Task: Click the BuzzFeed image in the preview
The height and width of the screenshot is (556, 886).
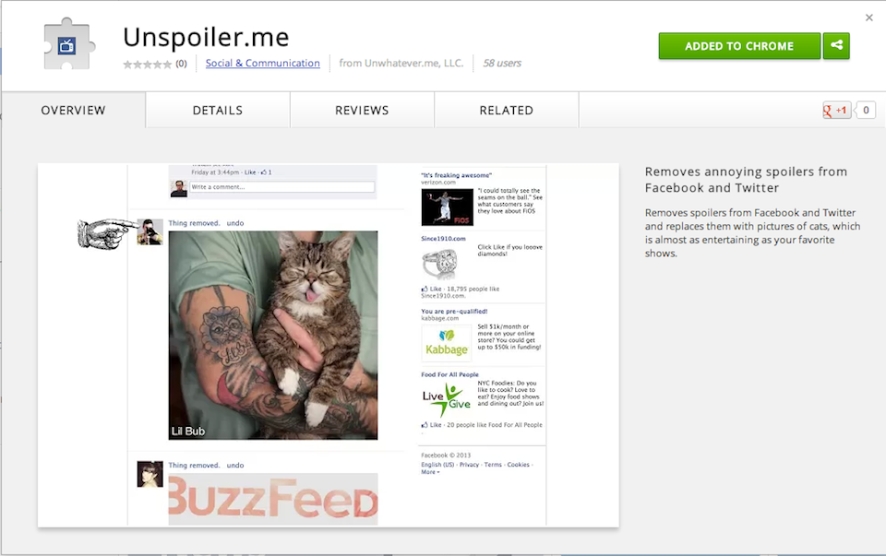Action: tap(273, 499)
